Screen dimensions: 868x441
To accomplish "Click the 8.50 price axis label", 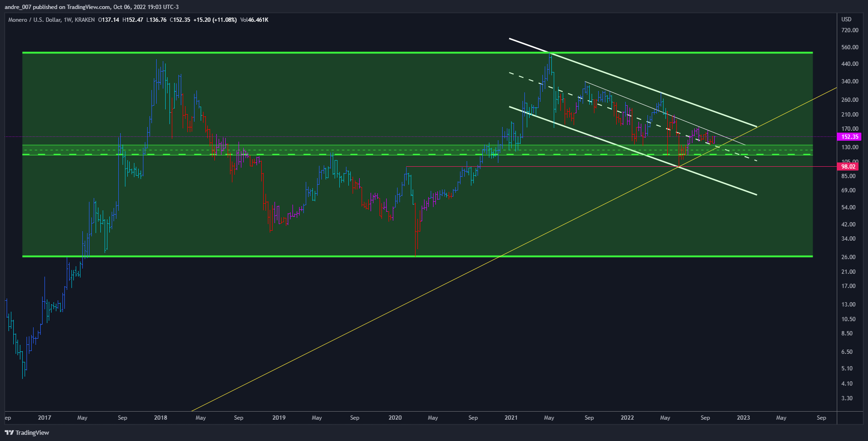I will coord(847,333).
